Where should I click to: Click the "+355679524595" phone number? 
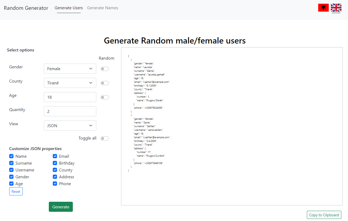[x=153, y=108]
